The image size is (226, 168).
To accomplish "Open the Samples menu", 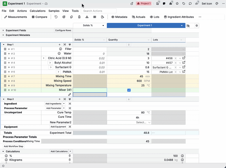I will point(54,11).
